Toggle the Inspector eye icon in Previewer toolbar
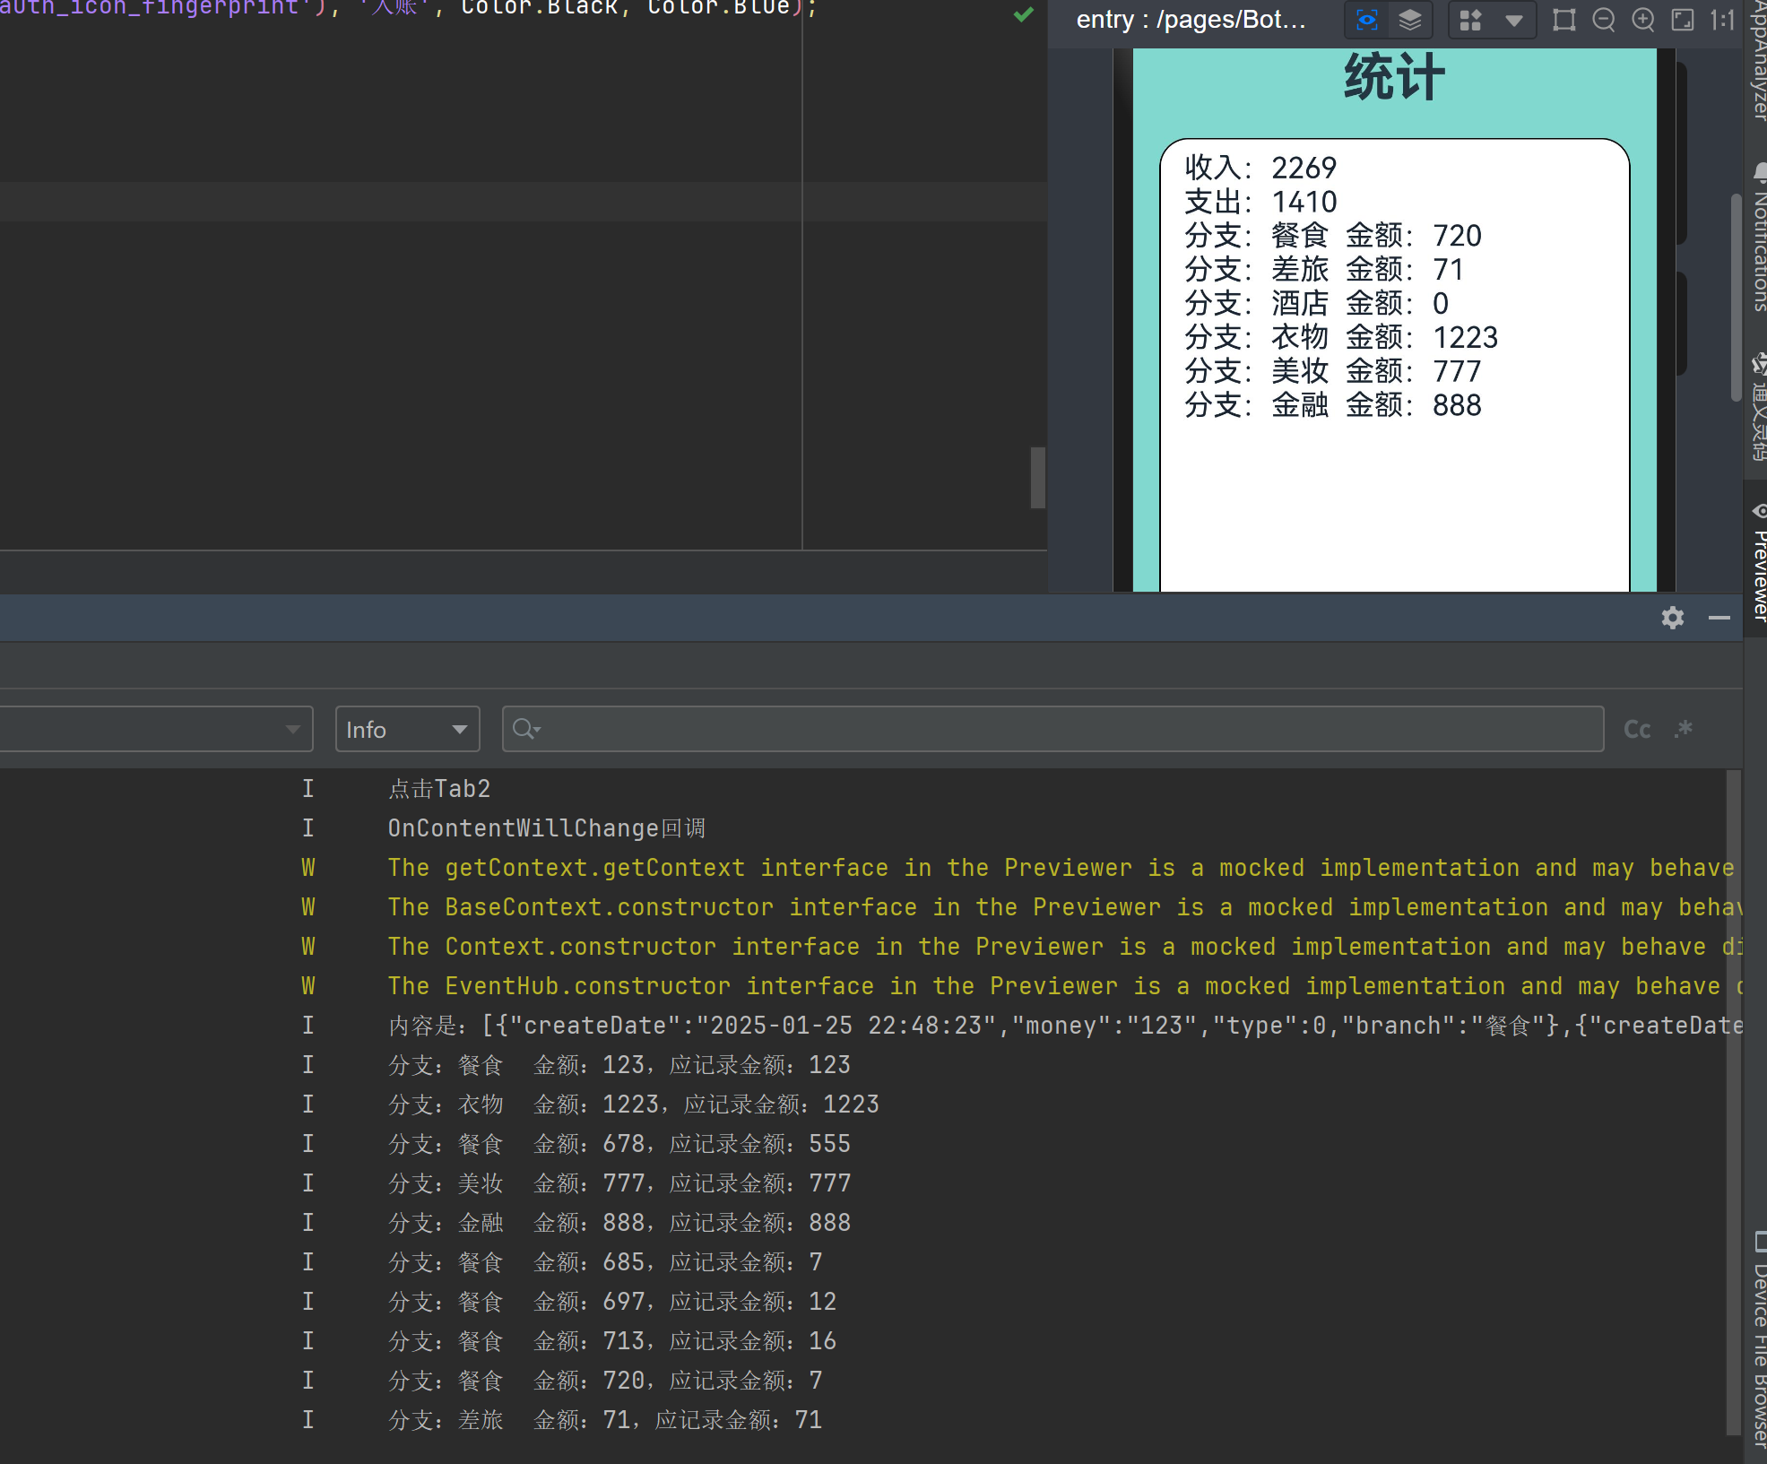This screenshot has height=1464, width=1767. [x=1366, y=20]
